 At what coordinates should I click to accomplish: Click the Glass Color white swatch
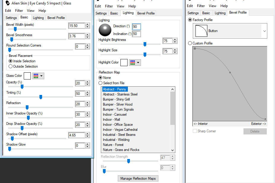coord(27,76)
